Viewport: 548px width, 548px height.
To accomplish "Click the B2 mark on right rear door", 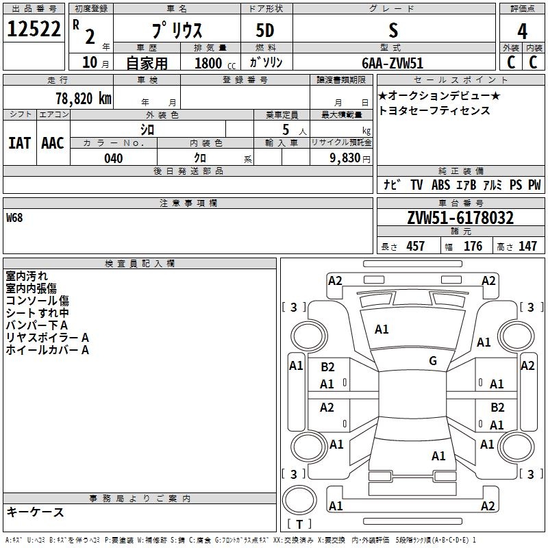I will [497, 407].
